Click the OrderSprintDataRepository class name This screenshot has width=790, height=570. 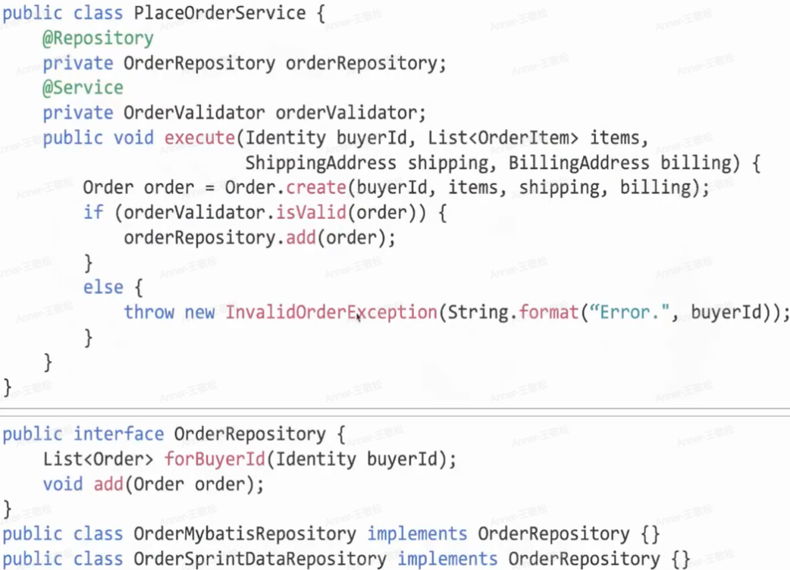(x=259, y=559)
